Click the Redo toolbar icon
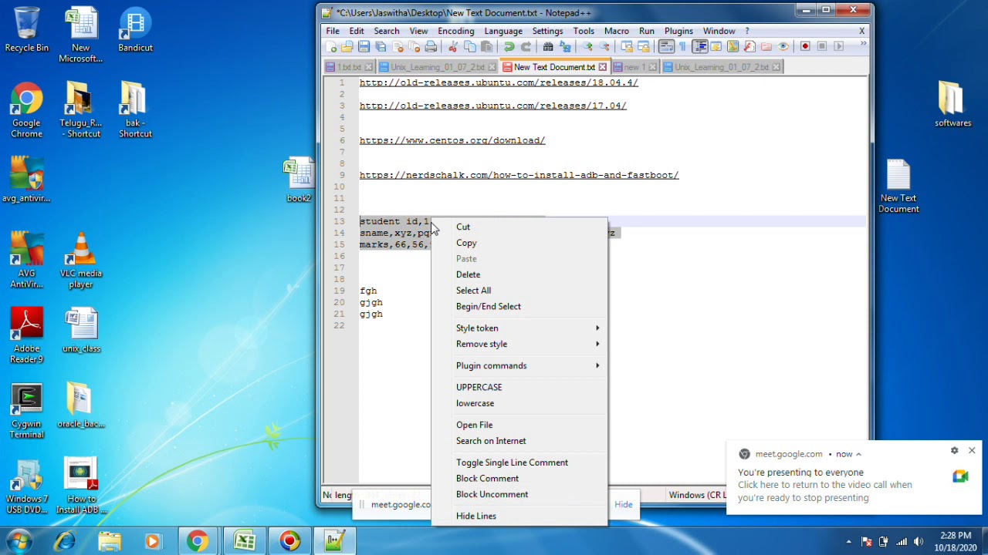Image resolution: width=988 pixels, height=555 pixels. [527, 46]
